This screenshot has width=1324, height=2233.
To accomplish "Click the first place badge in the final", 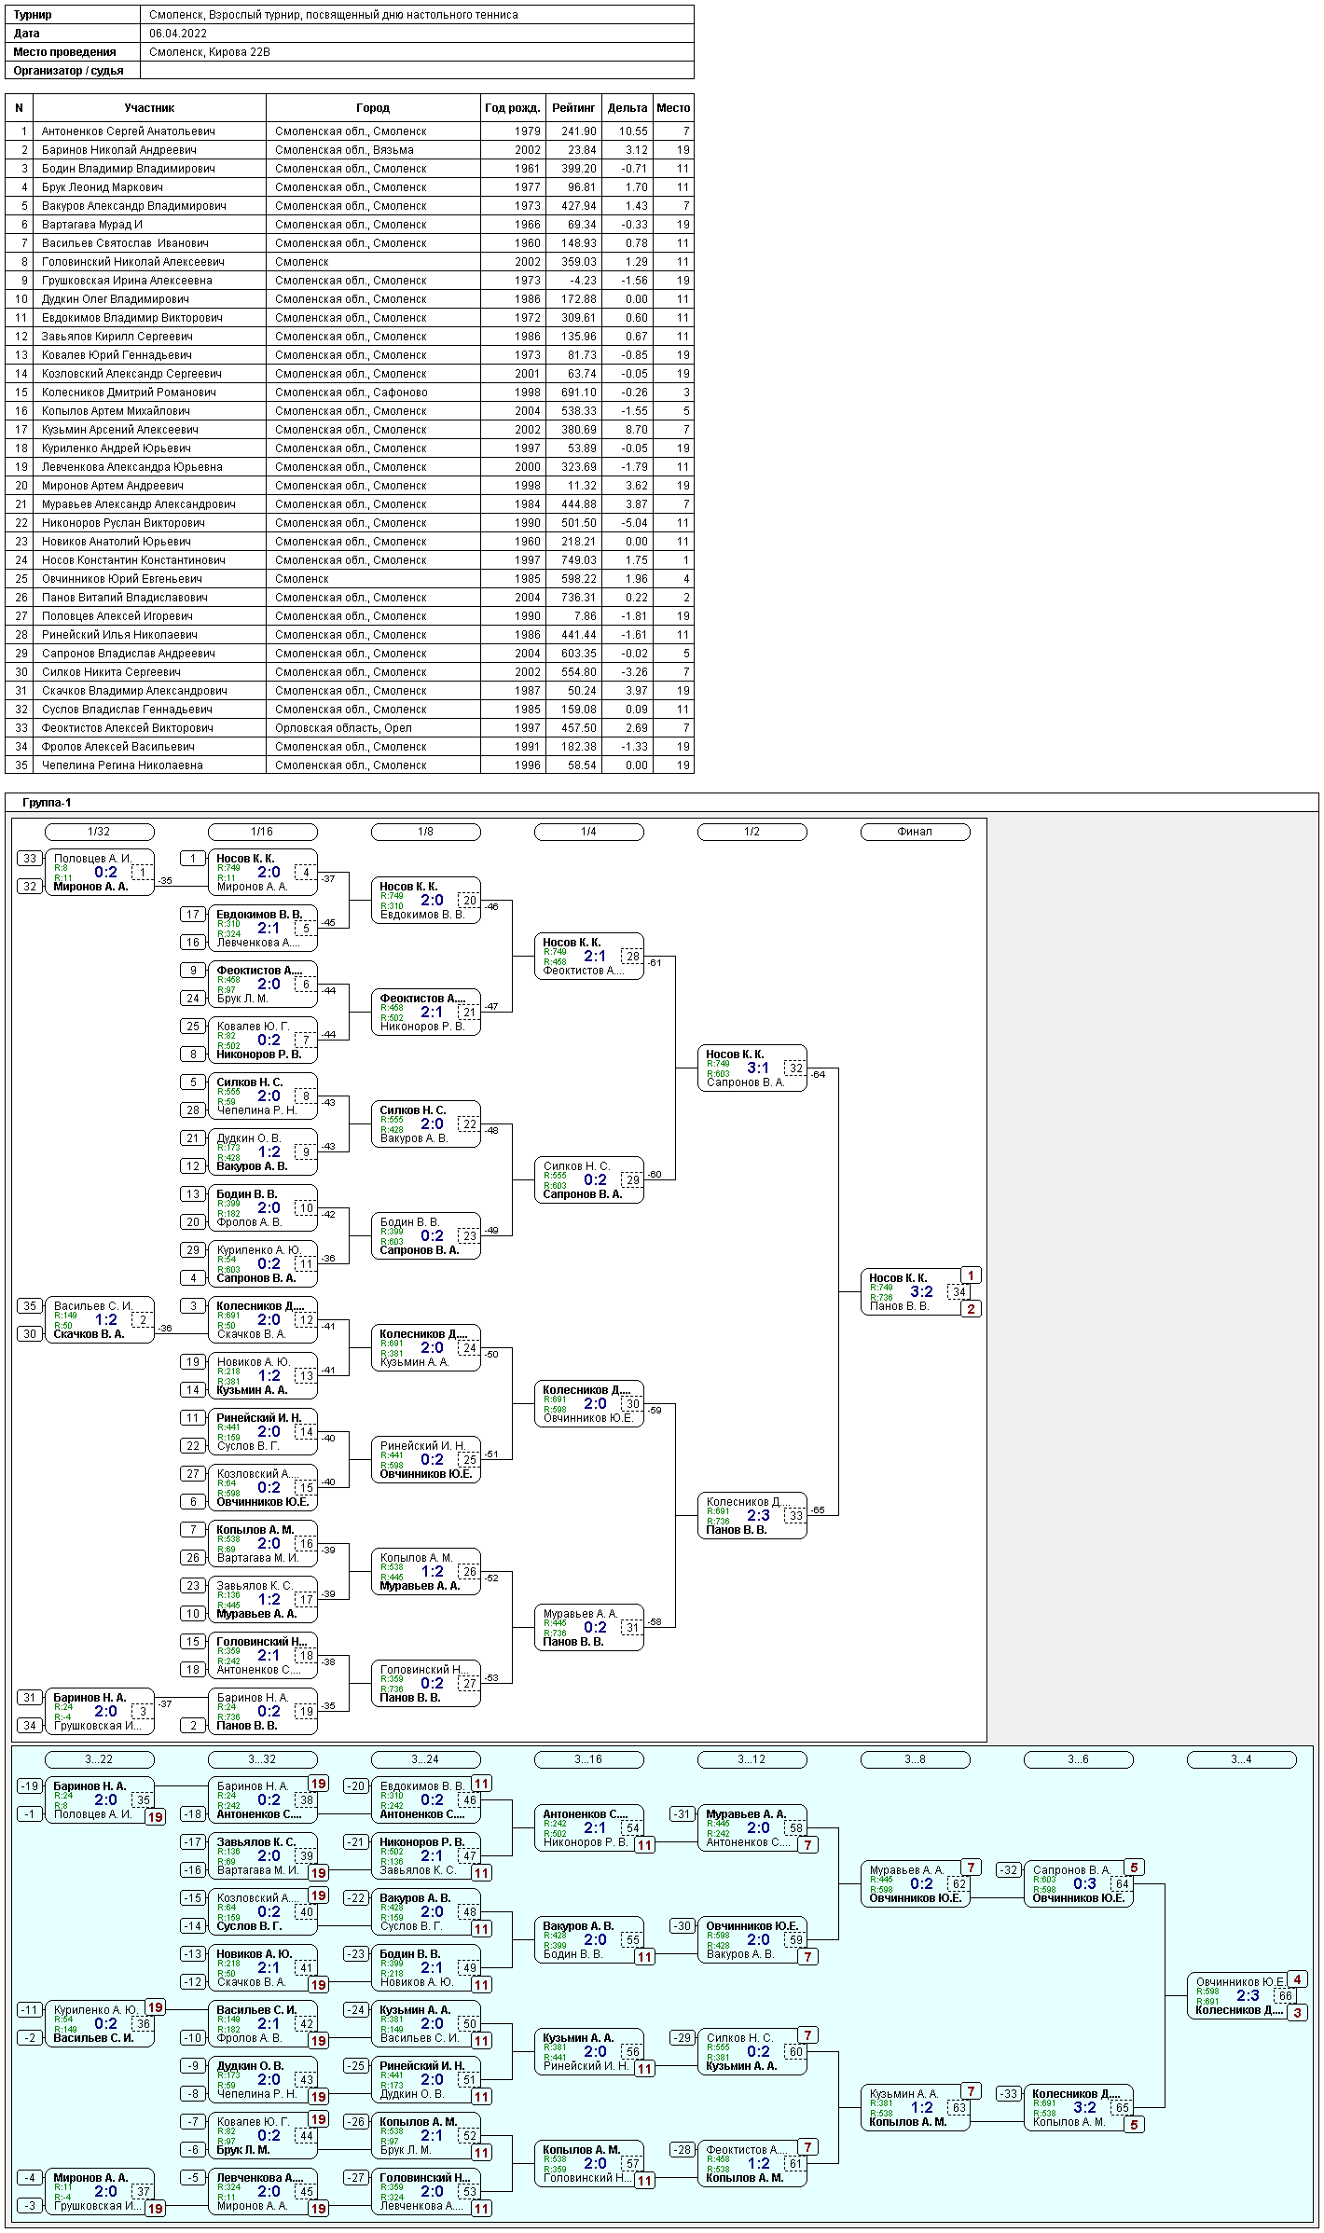I will [971, 1275].
